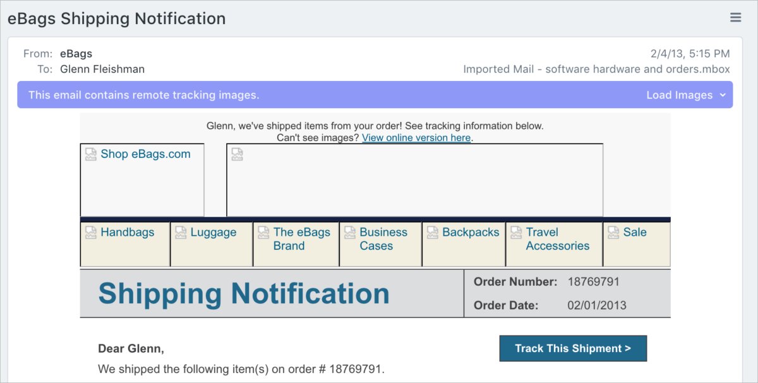Click the broken image icon next to Sale
The image size is (758, 383).
click(613, 233)
